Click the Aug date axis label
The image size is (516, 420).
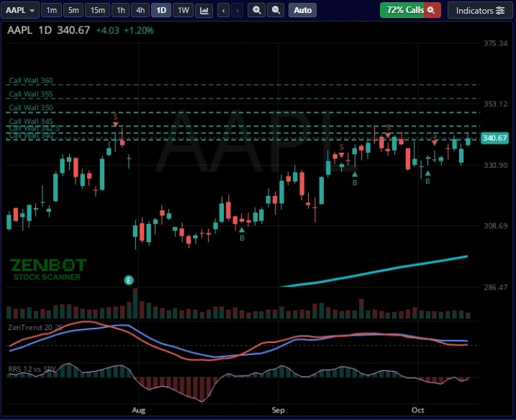[139, 410]
